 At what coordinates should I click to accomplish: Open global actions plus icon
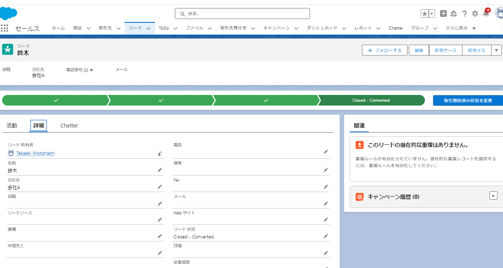click(443, 14)
